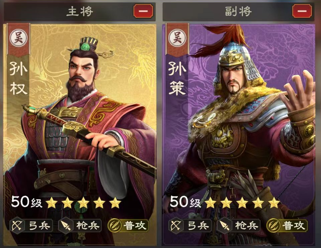Click the fifth star on the 孙策 card
321x248 pixels.
[x=274, y=203]
